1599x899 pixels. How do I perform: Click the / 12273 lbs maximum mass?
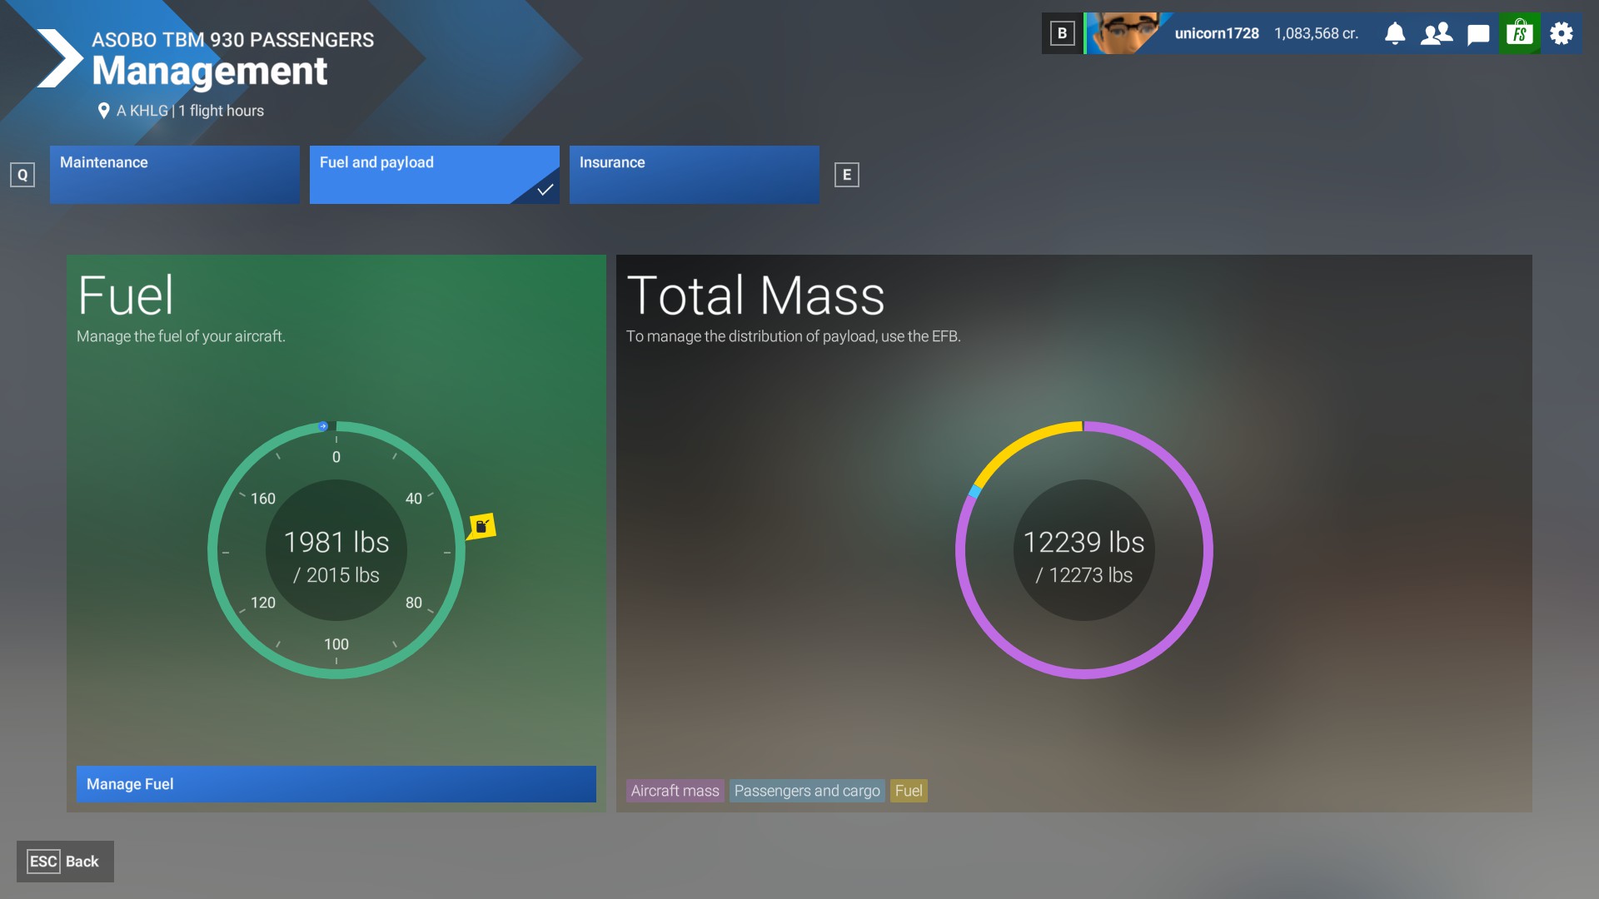click(x=1083, y=575)
